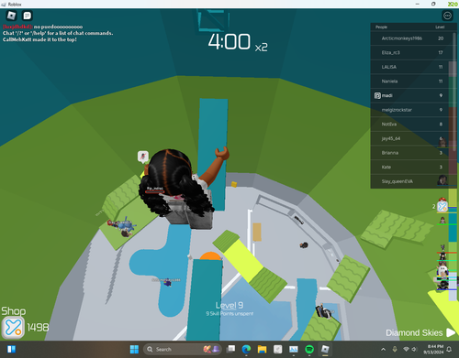Open Task View from taskbar
Viewport: 459px width, 358px height.
point(231,349)
